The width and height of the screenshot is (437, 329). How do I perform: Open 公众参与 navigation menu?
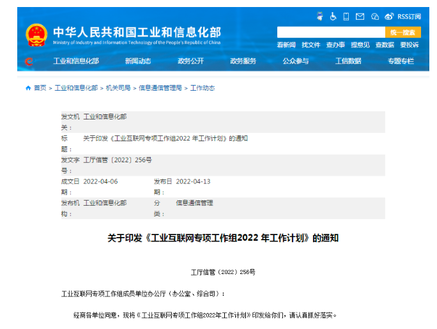(296, 61)
